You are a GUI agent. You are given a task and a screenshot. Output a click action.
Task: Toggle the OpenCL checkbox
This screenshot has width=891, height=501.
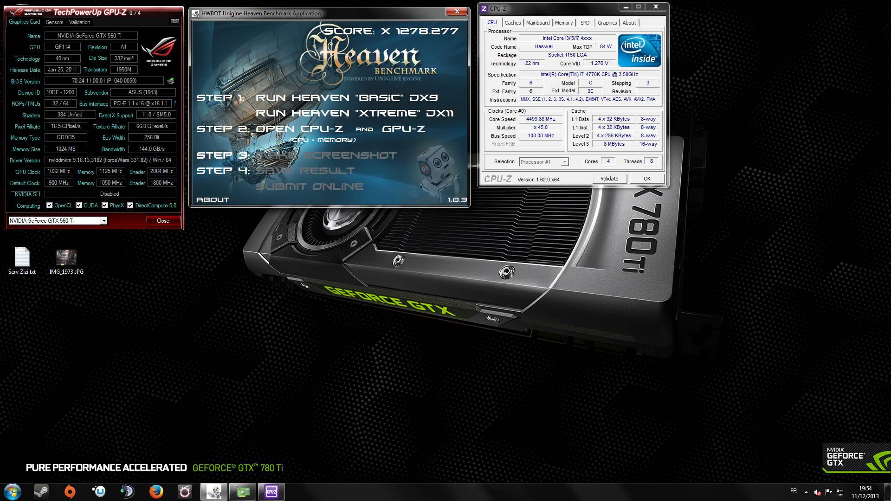tap(50, 206)
